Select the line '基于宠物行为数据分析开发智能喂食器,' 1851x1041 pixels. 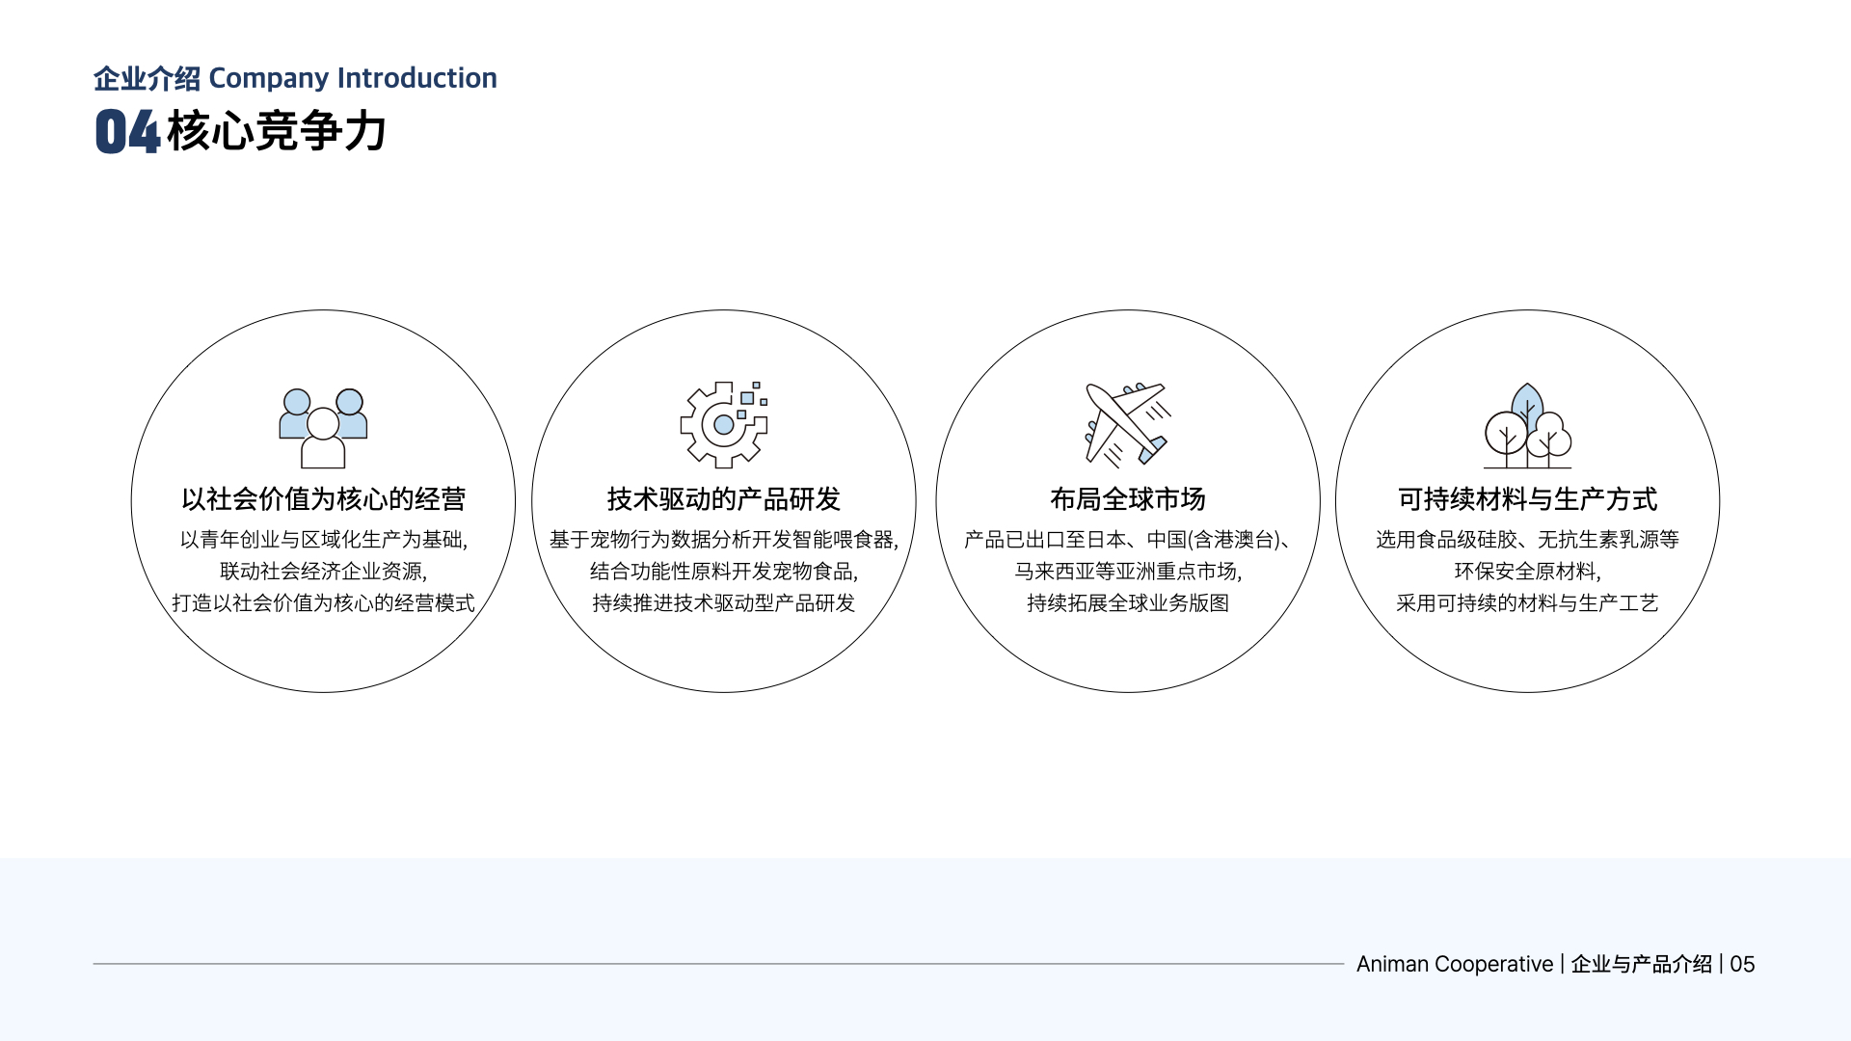click(723, 540)
